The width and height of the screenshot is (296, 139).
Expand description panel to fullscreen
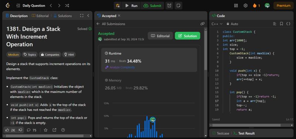(82, 16)
